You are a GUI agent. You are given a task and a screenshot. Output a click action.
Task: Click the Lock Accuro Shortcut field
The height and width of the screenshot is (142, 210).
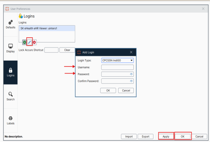[x=51, y=50]
